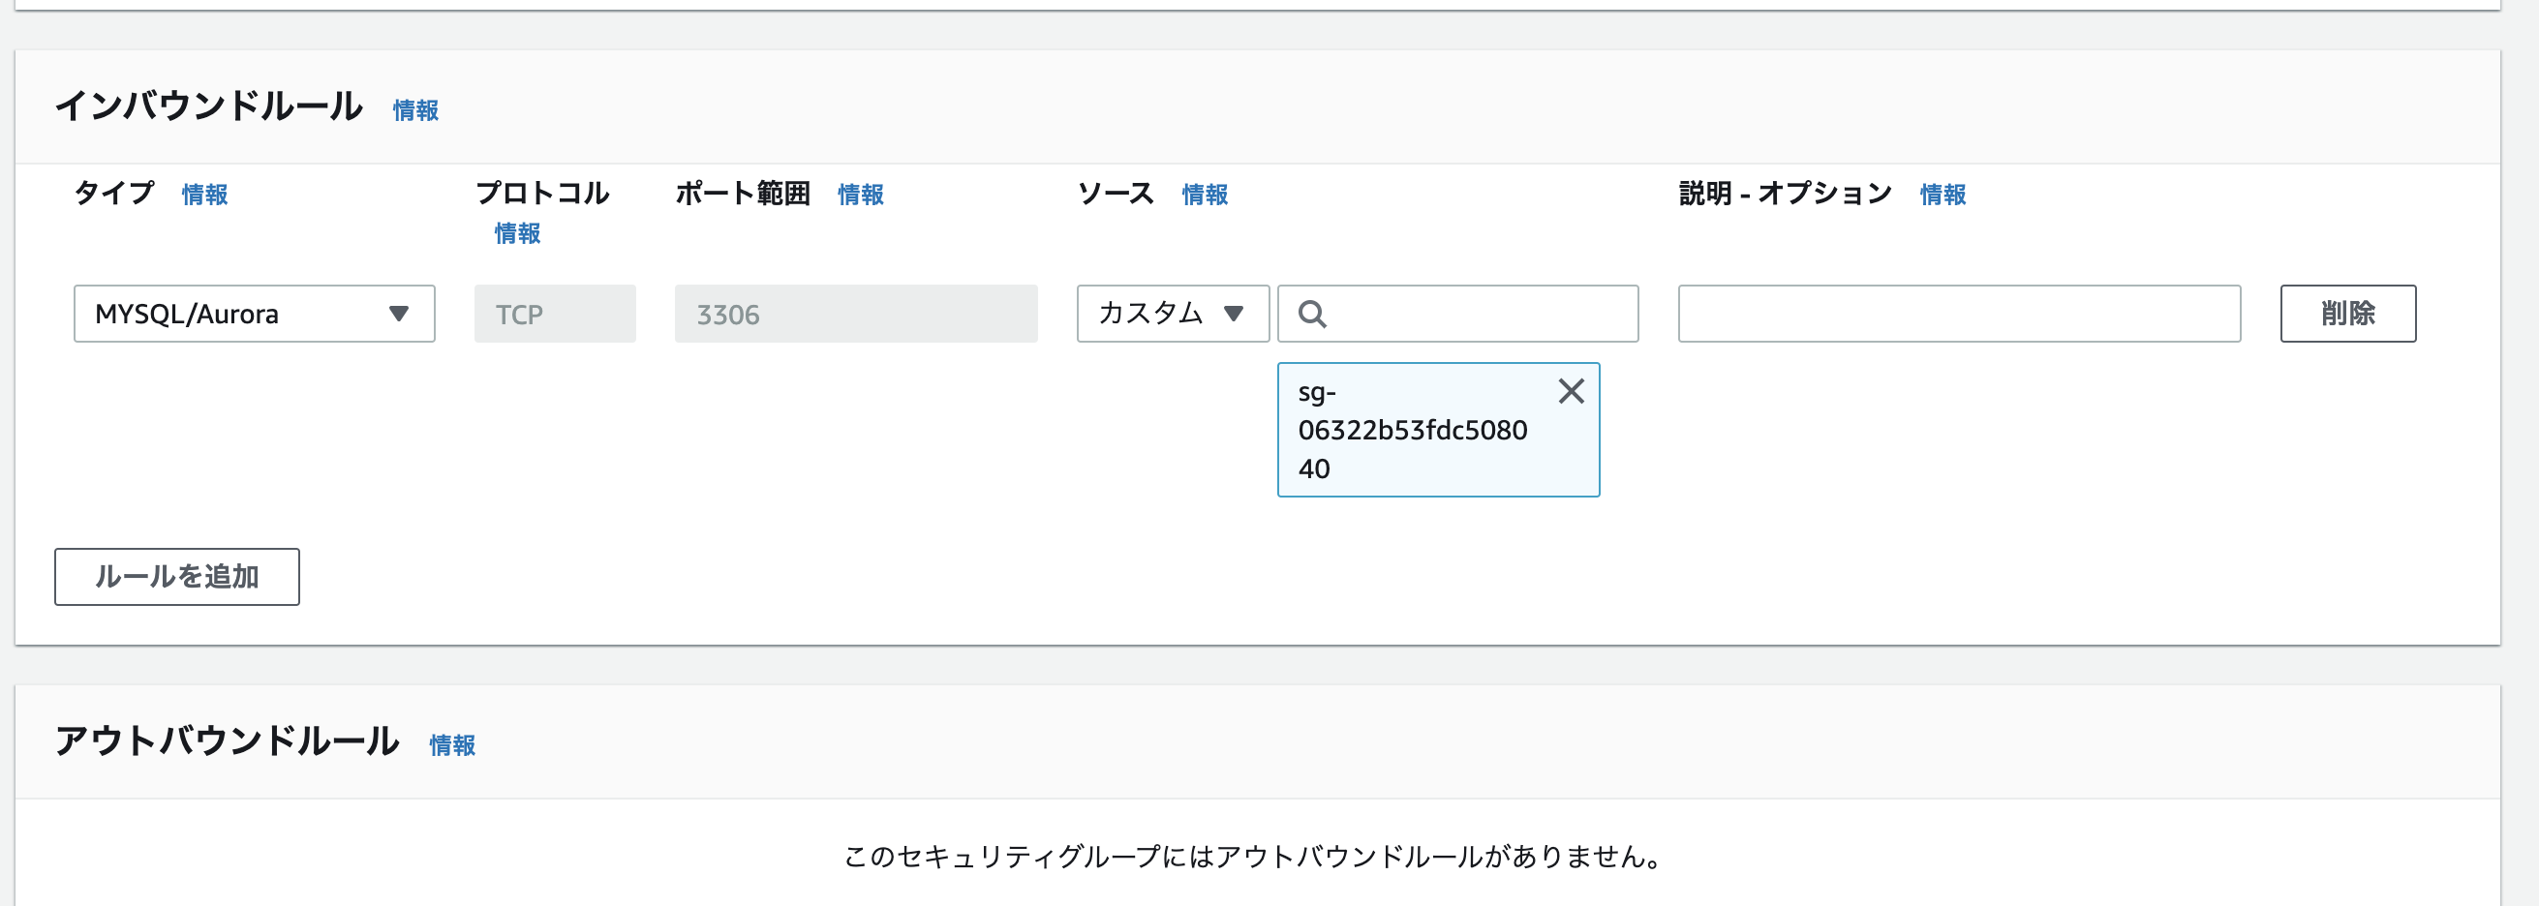Open the 情報 link next to アウトバウンドルール
This screenshot has height=906, width=2539.
pos(450,746)
